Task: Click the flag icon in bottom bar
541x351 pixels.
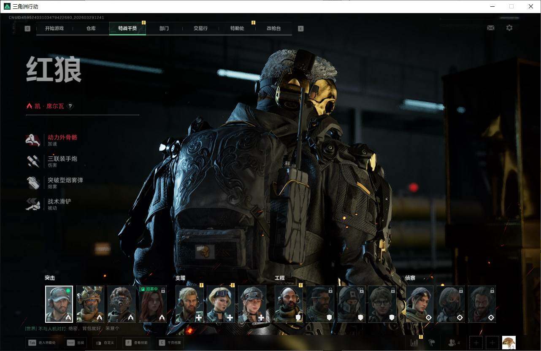Action: pyautogui.click(x=432, y=343)
